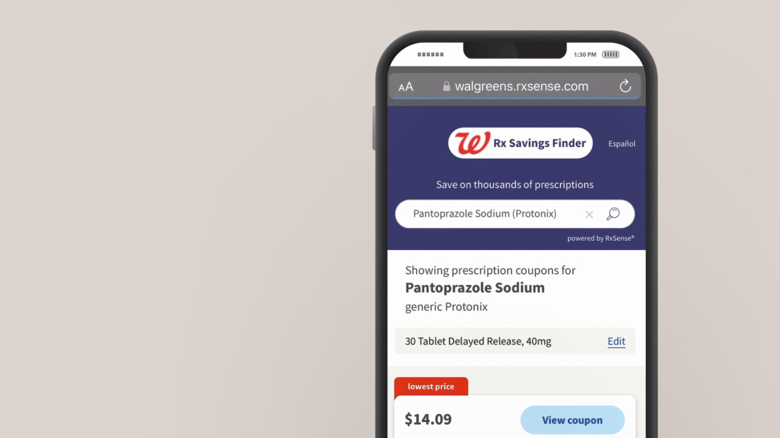Clear the search with the X icon

coord(589,214)
